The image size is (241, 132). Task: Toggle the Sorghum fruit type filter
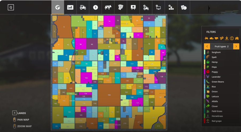pos(216,52)
